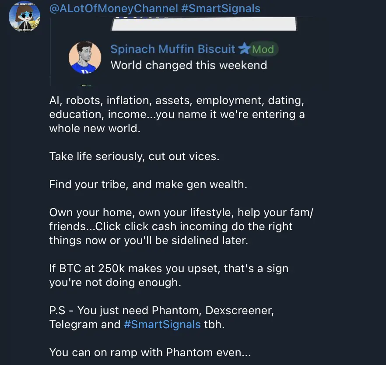Click the vertical quote bar of forwarded message
This screenshot has height=365, width=386.
(50, 51)
